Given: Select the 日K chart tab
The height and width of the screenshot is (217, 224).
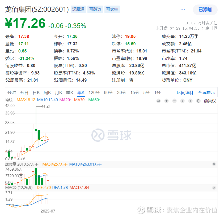Looking at the screenshot, I should pos(36,93).
